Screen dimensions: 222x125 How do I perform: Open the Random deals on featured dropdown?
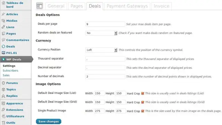click(x=101, y=33)
